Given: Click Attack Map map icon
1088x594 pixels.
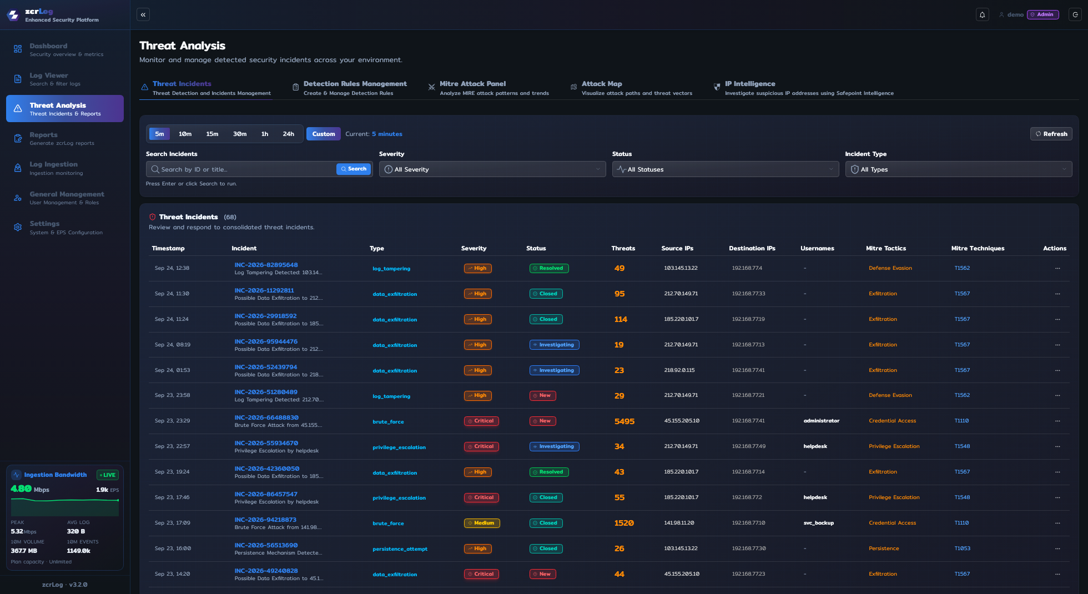Looking at the screenshot, I should (x=573, y=87).
